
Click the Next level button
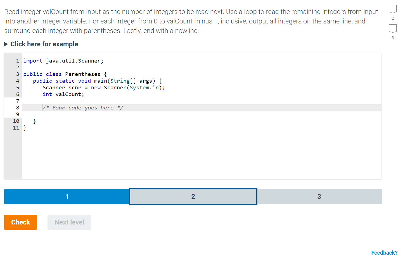tap(69, 222)
